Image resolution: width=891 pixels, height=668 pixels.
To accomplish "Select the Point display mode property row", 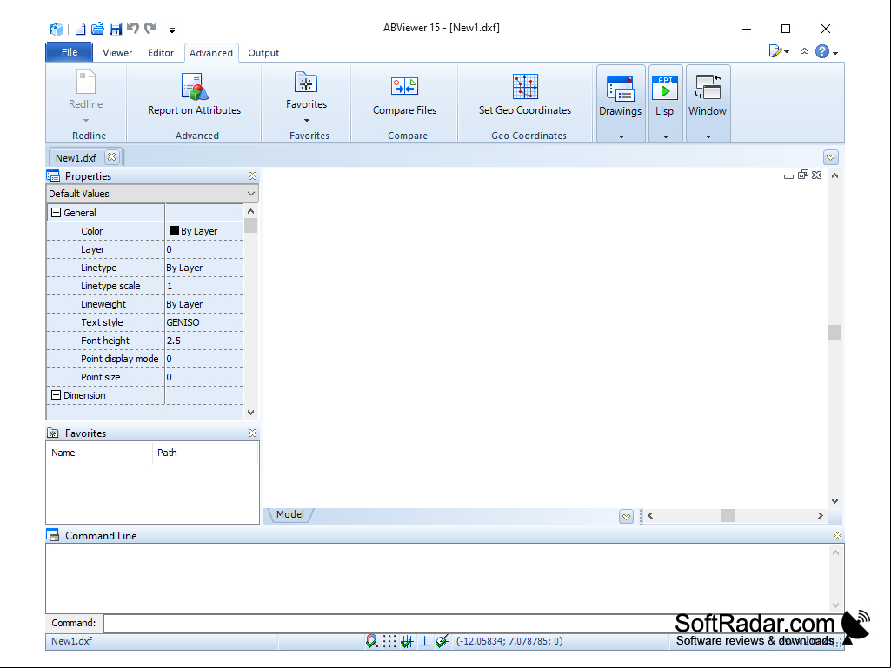I will tap(145, 359).
